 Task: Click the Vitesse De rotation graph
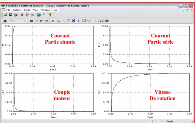pos(151,92)
